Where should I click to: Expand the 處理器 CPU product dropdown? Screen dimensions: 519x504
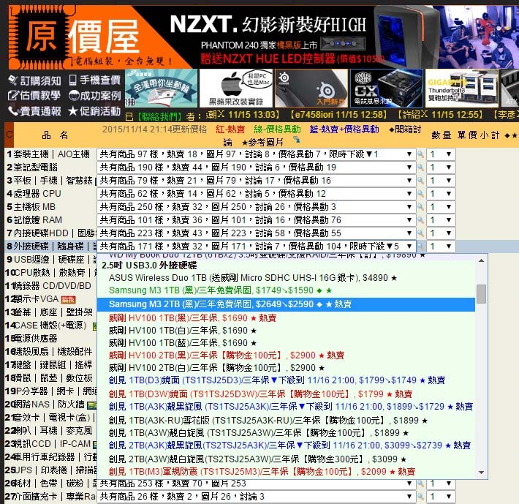tap(256, 194)
